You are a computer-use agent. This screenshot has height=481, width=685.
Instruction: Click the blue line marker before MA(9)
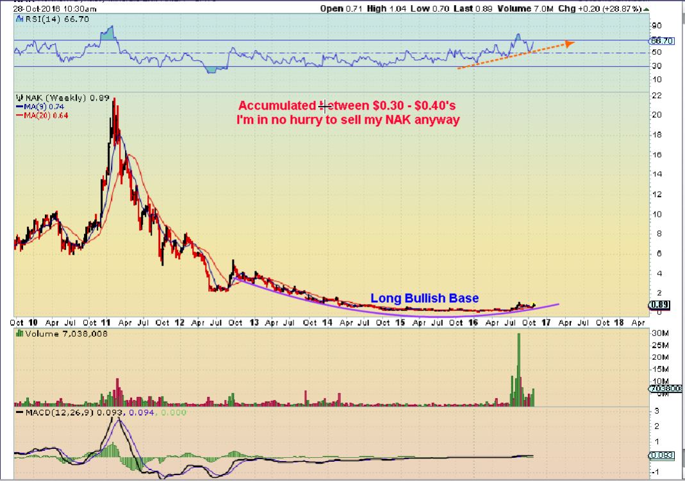click(20, 106)
